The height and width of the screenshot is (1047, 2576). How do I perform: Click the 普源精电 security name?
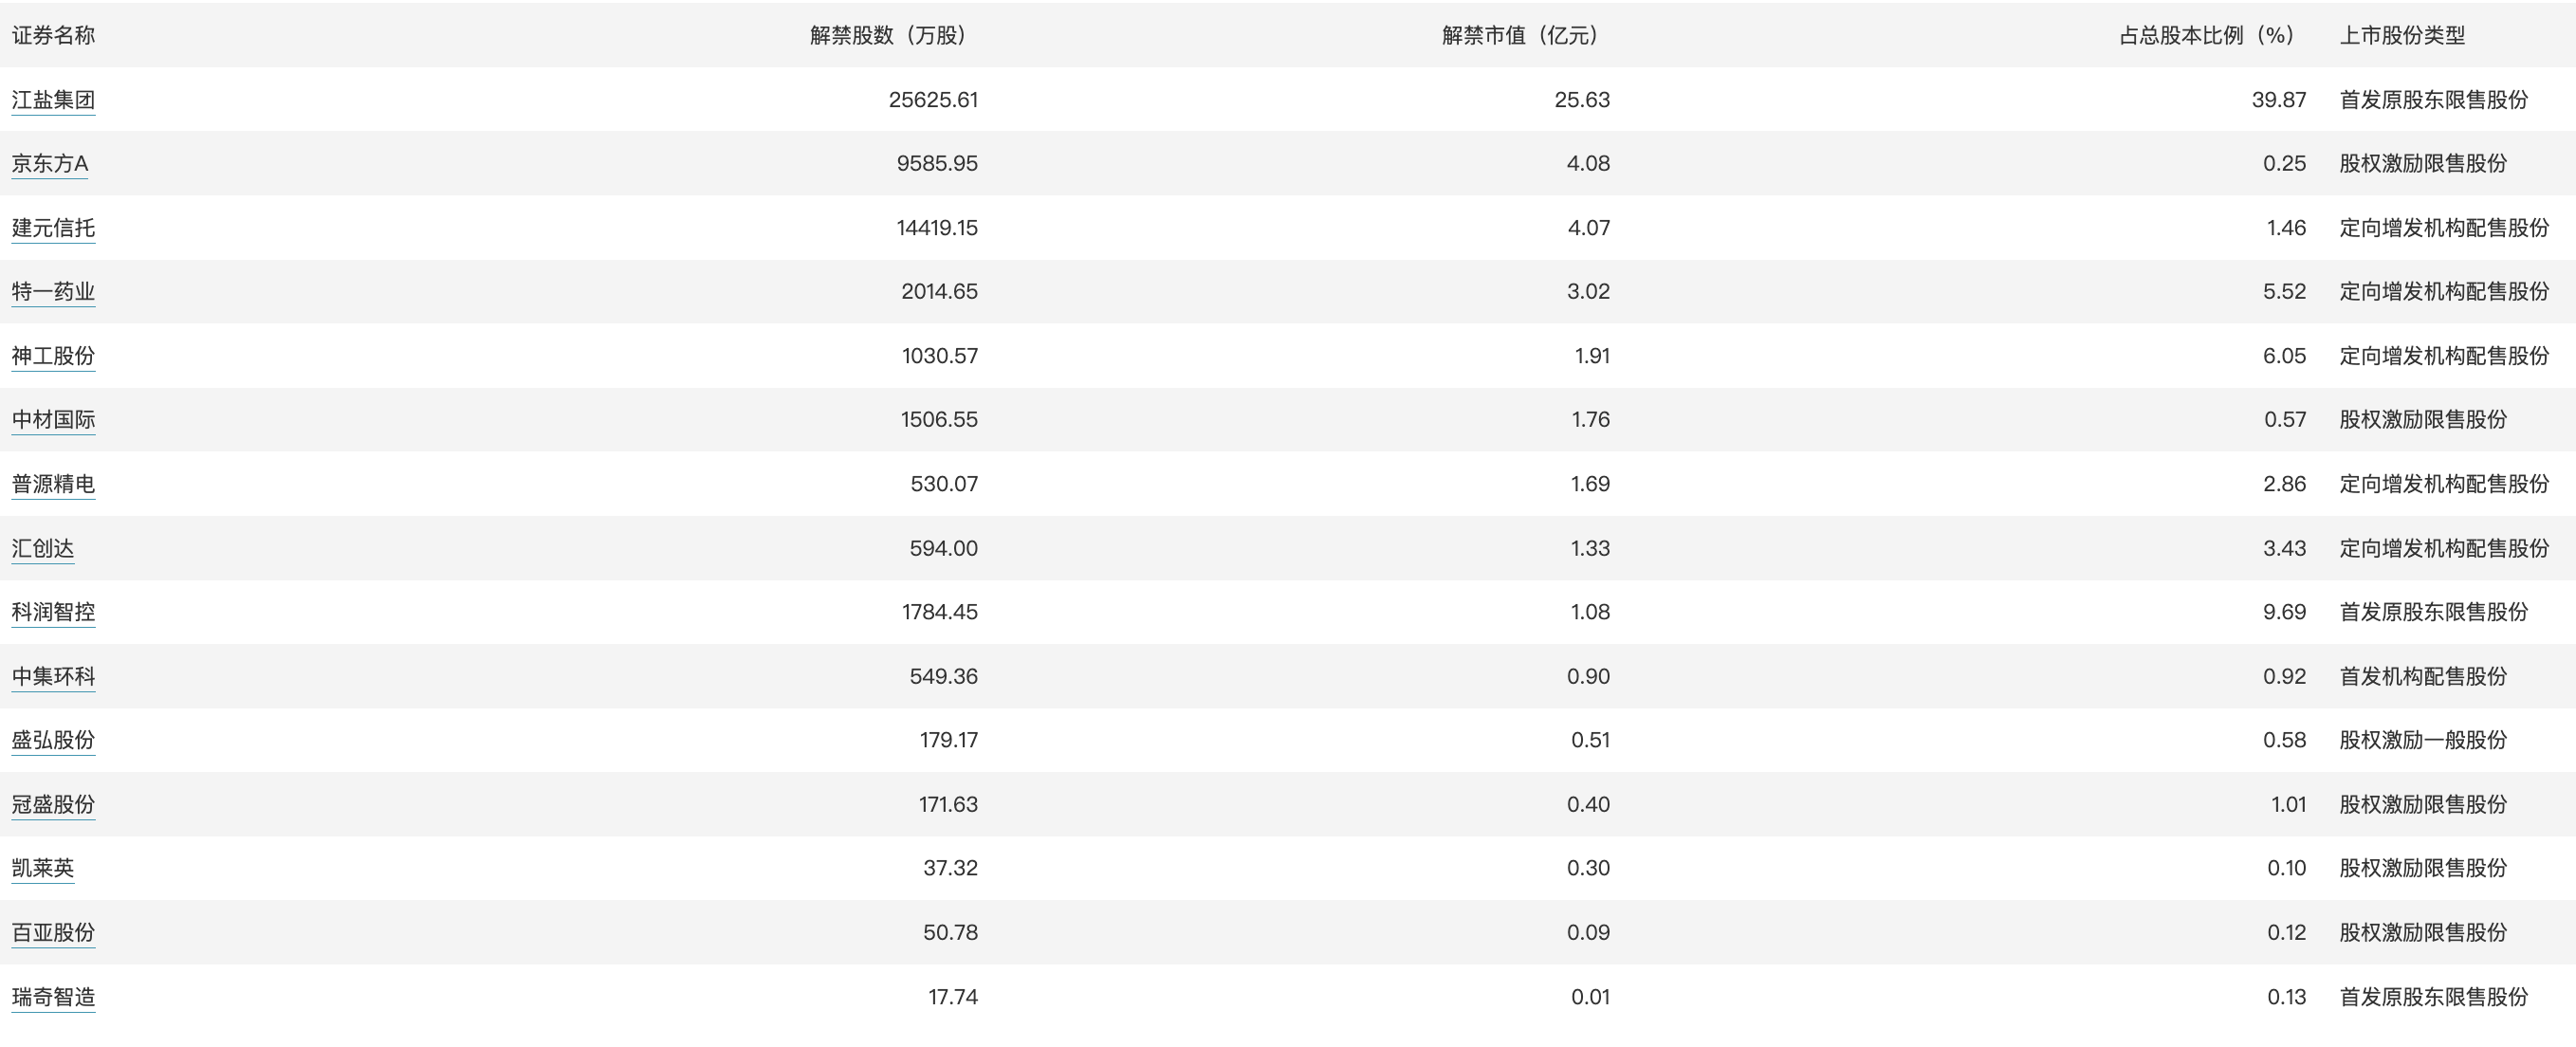pos(53,484)
